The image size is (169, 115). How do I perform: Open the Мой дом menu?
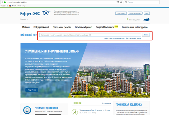pos(26,27)
